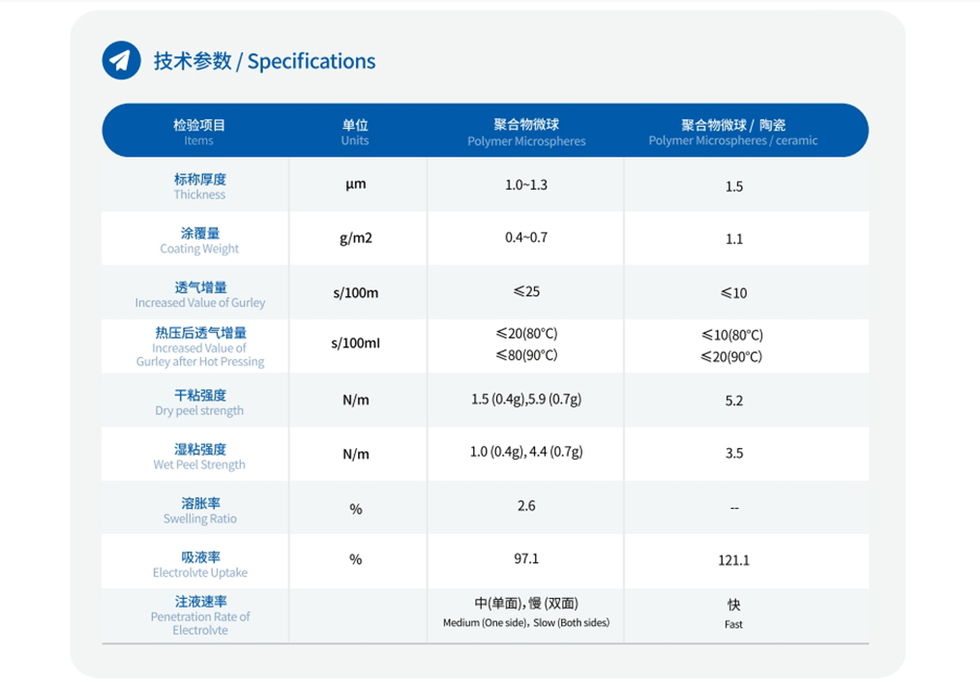Select the 1.0 (0.4g), 4.4 (0.7g) value
The image size is (980, 689).
[x=526, y=452]
